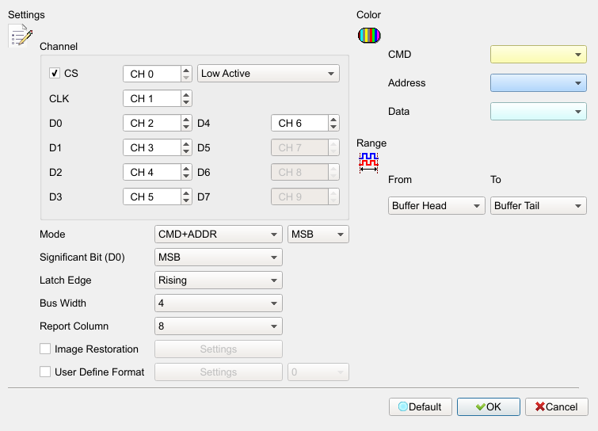Image resolution: width=598 pixels, height=431 pixels.
Task: Open the From Buffer Head dropdown
Action: pos(436,205)
